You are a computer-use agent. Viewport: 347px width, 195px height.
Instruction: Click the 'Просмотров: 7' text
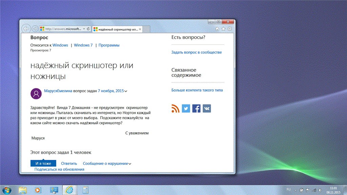tap(41, 50)
